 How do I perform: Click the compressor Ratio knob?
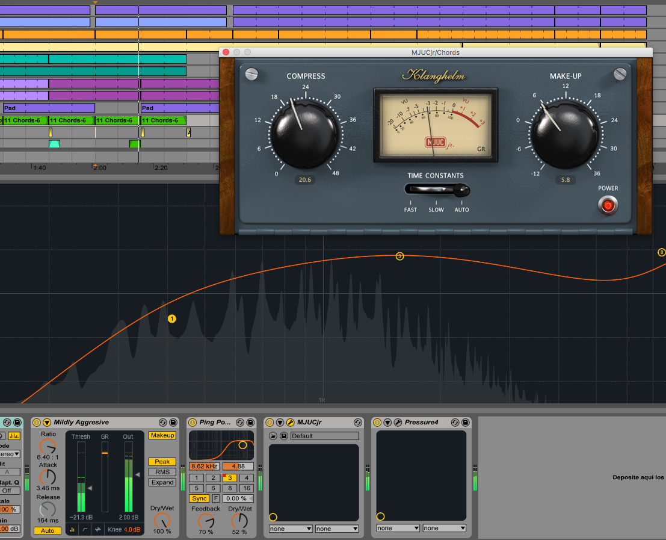pos(48,446)
